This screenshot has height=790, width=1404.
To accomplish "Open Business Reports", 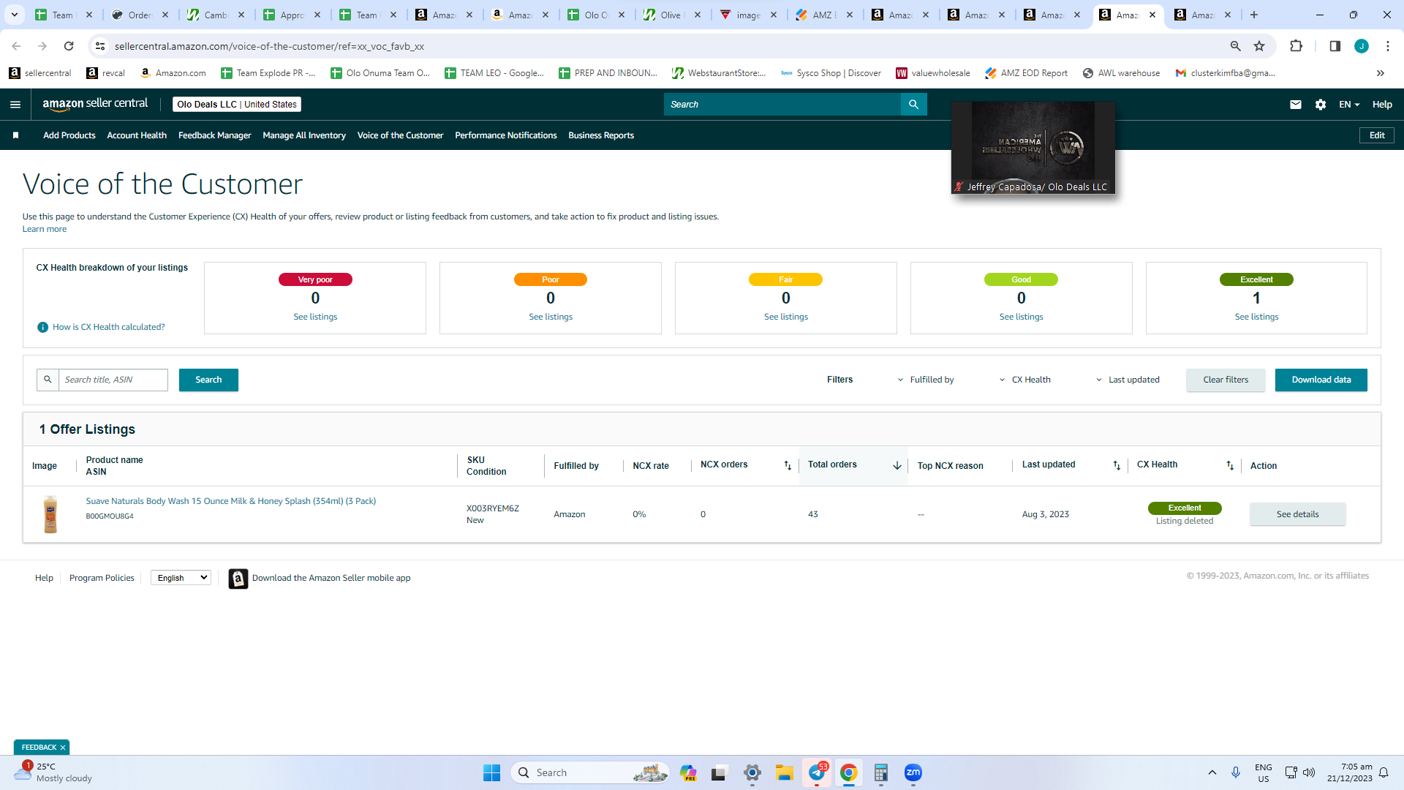I will click(x=601, y=135).
